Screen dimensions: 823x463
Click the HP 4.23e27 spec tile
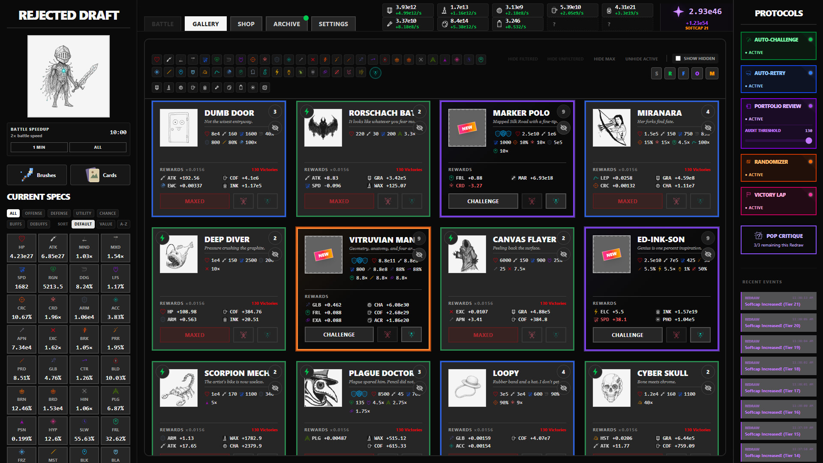(22, 247)
